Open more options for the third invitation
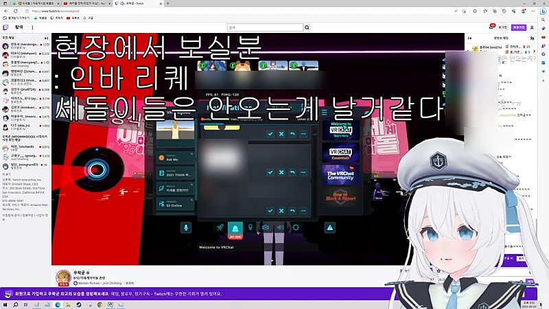This screenshot has width=549, height=309. point(303,211)
